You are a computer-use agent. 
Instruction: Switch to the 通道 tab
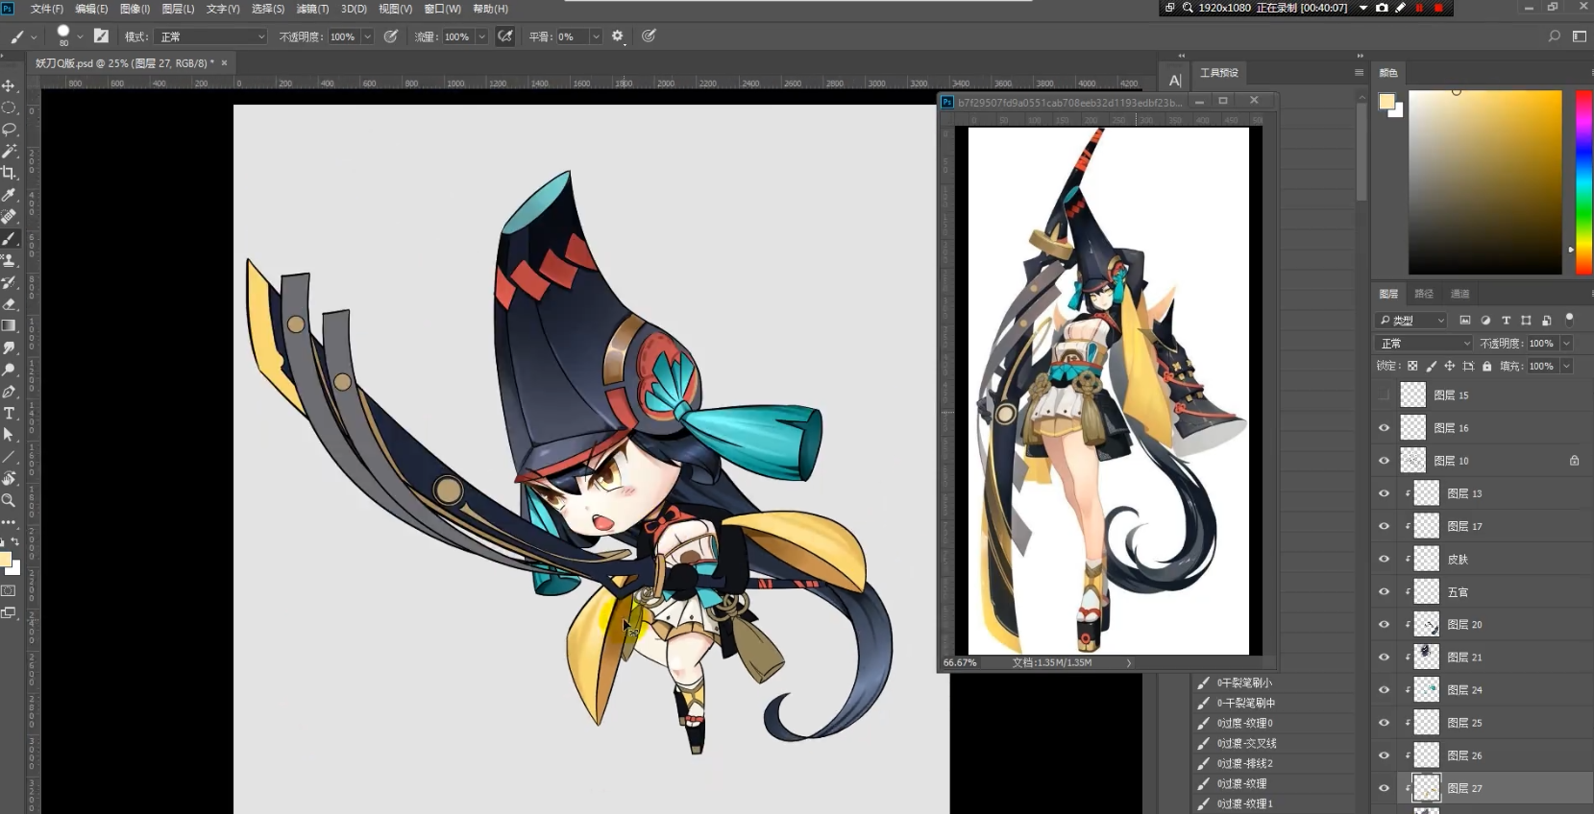(1459, 294)
